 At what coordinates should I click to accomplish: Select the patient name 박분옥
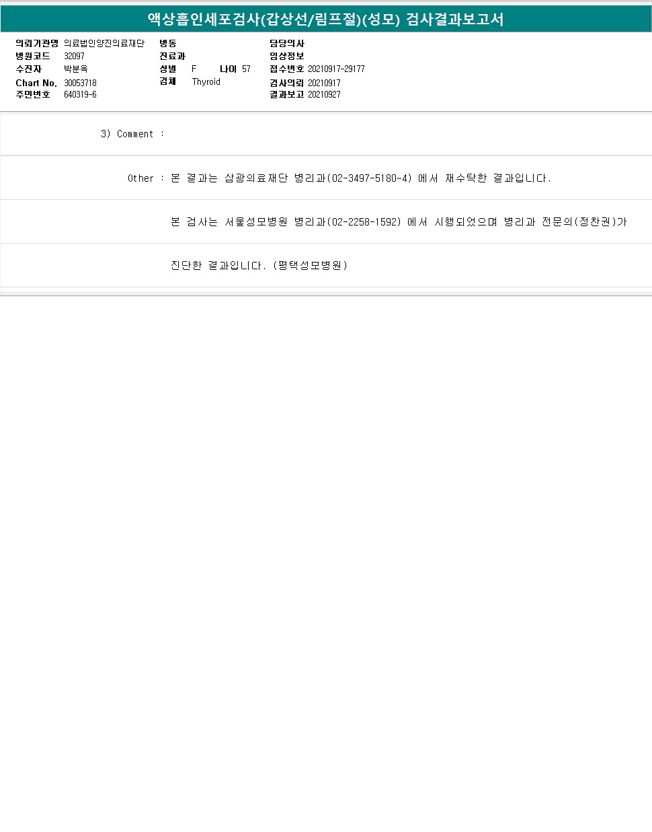click(76, 69)
